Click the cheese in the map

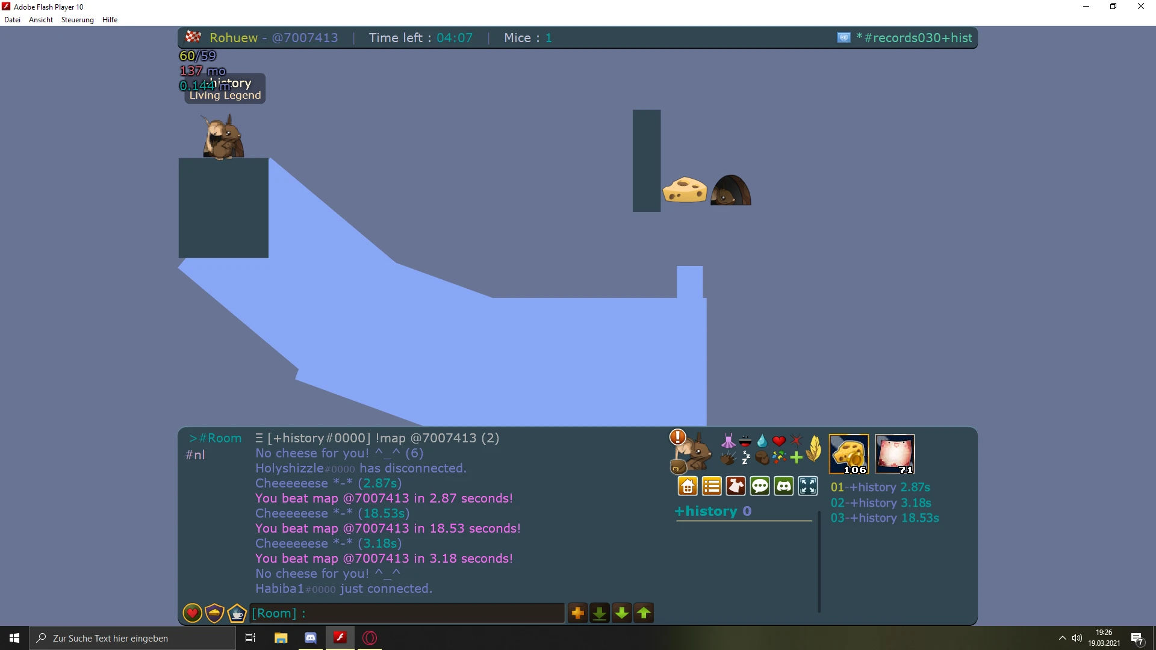tap(685, 190)
